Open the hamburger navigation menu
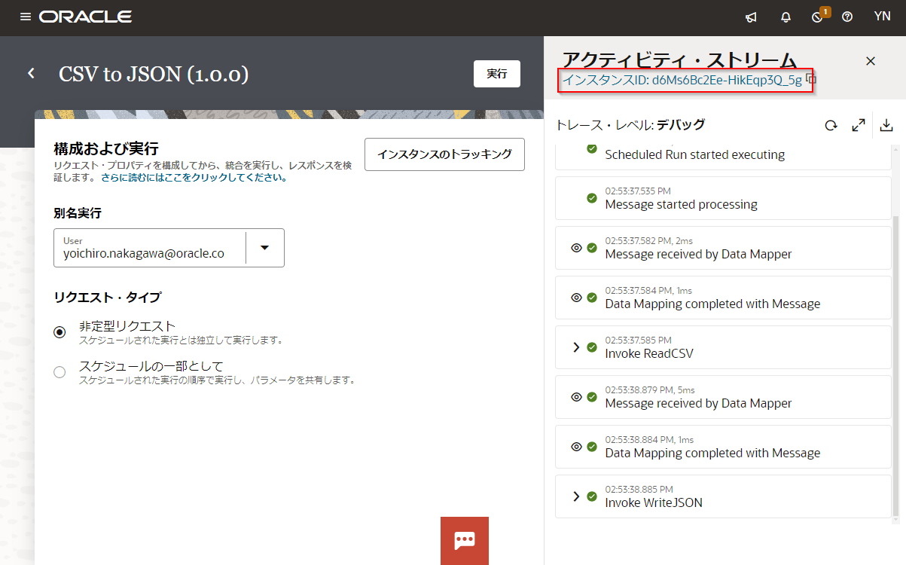The height and width of the screenshot is (565, 906). click(x=26, y=17)
